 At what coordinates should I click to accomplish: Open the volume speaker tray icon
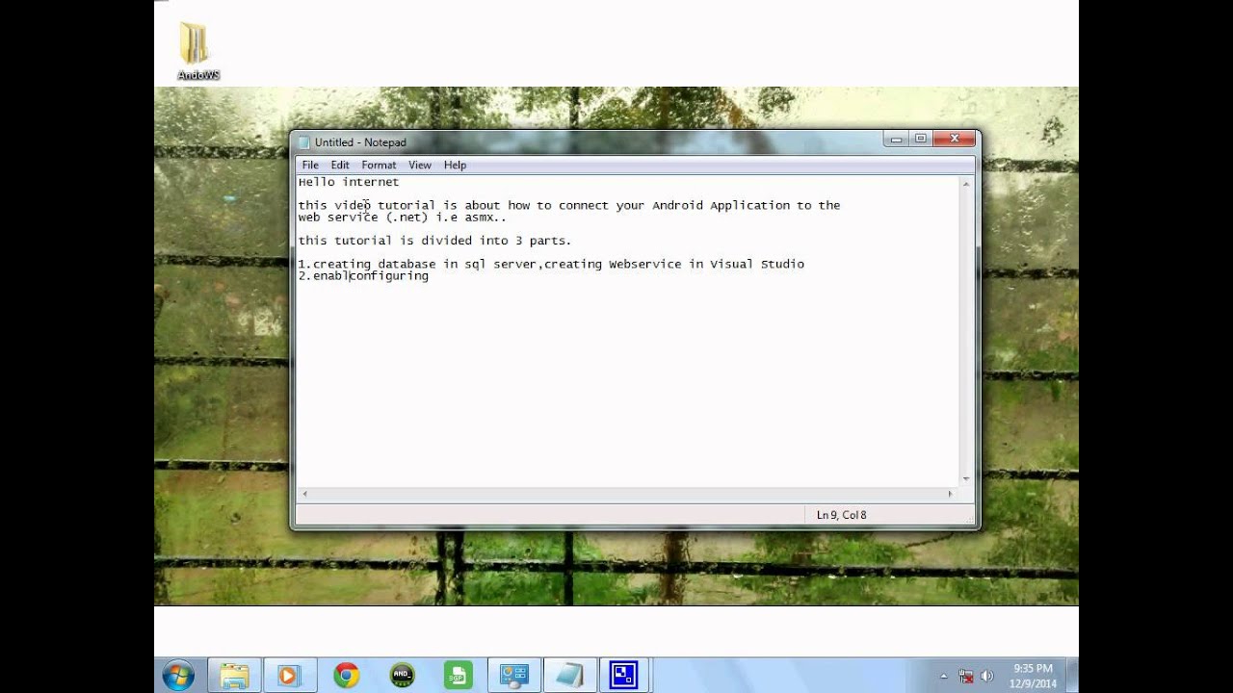click(986, 677)
